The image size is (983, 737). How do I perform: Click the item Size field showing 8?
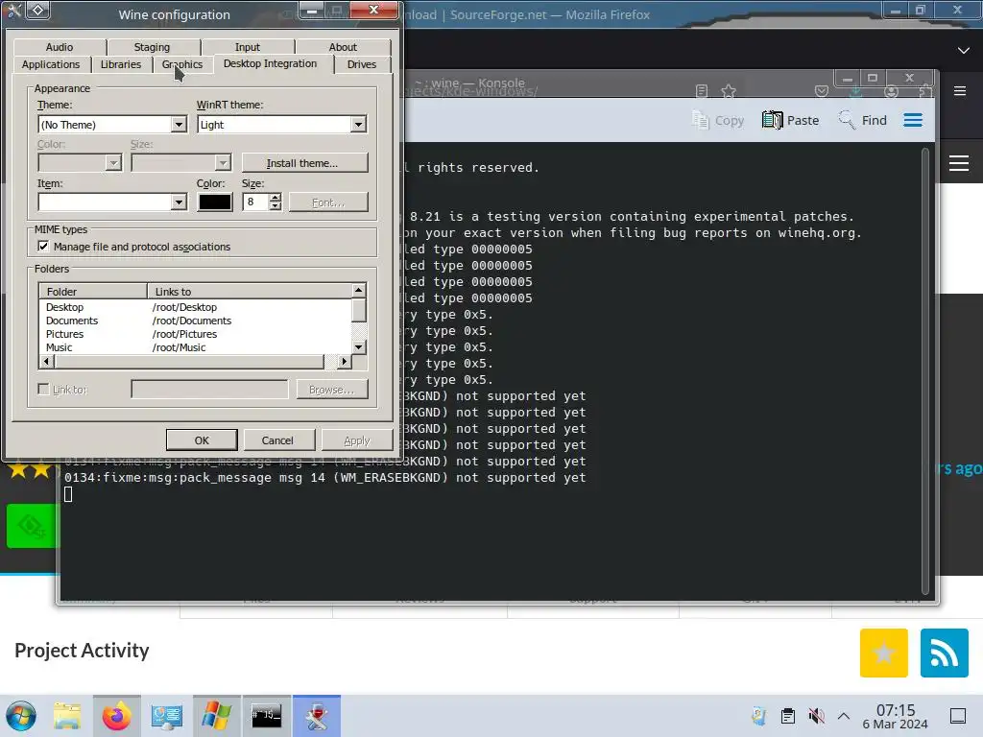(x=255, y=202)
